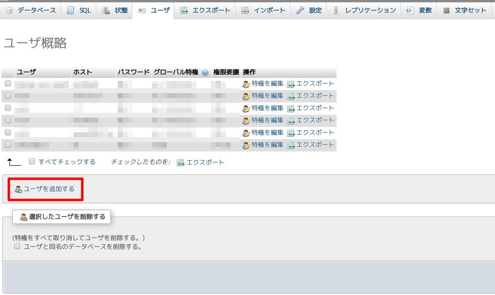Click the パスワード column header

coord(133,72)
